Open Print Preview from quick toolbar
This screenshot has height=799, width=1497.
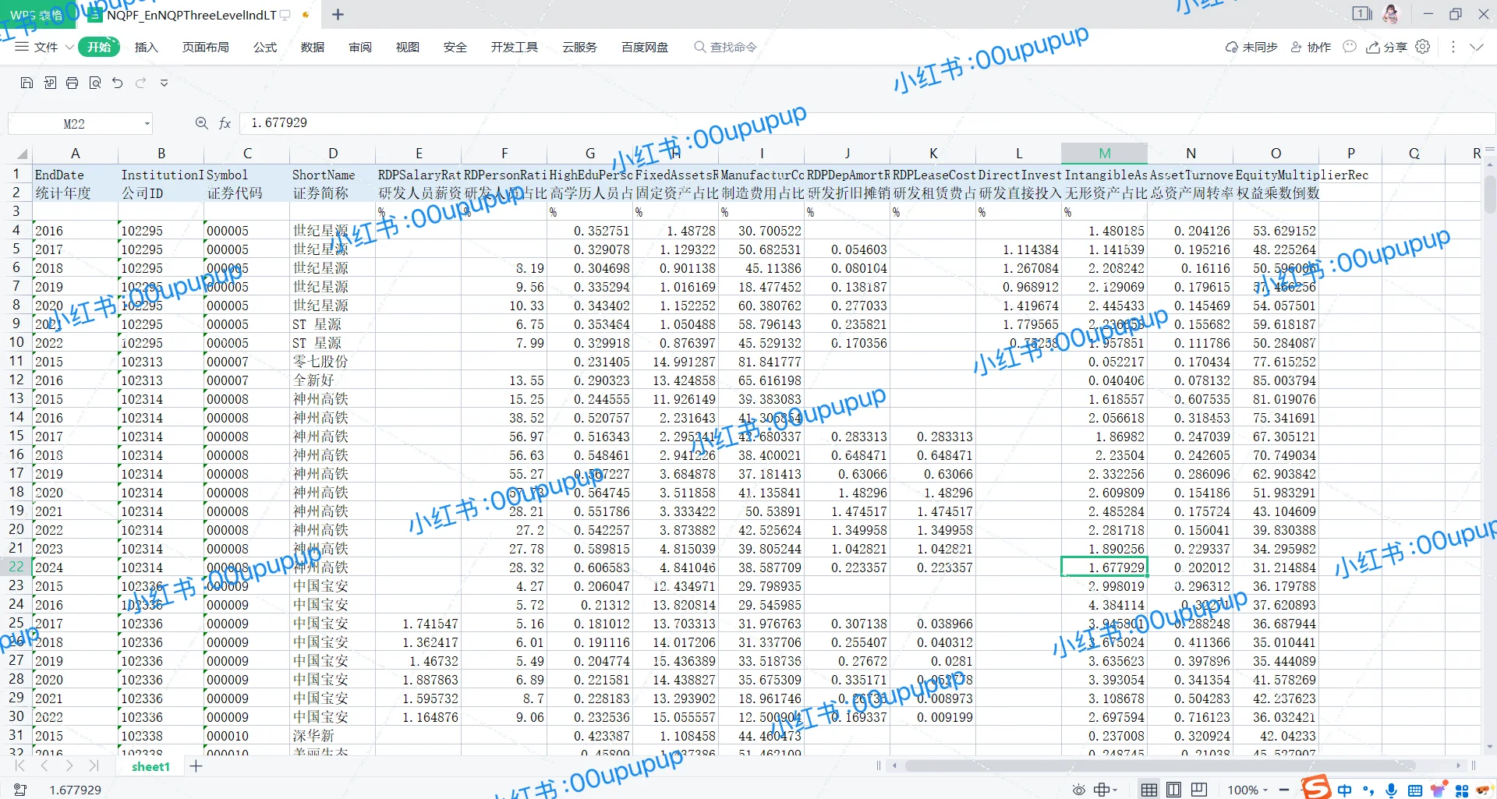95,83
